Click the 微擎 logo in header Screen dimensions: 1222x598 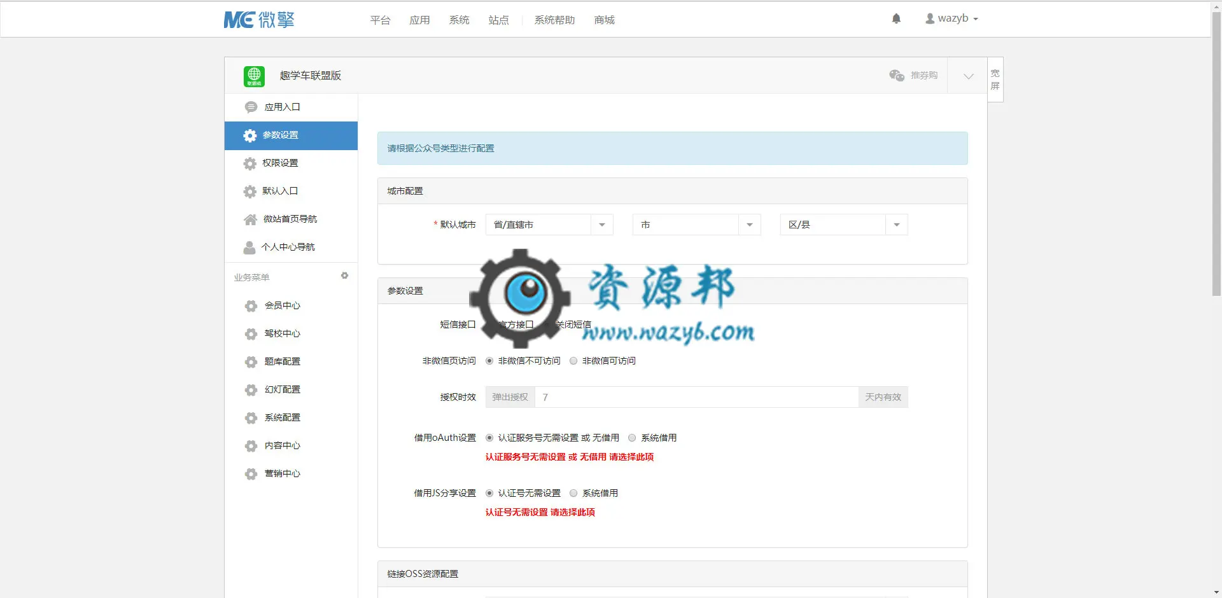(x=259, y=20)
